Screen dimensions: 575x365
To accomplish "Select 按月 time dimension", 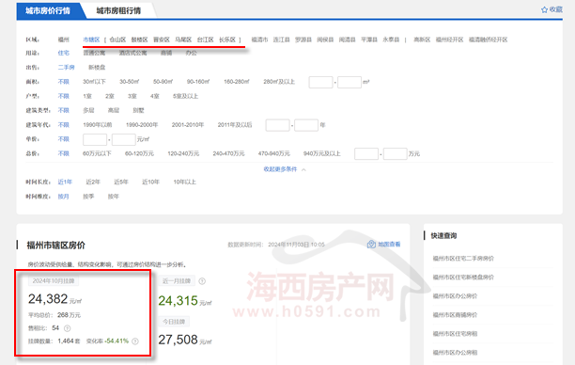I will coord(64,197).
